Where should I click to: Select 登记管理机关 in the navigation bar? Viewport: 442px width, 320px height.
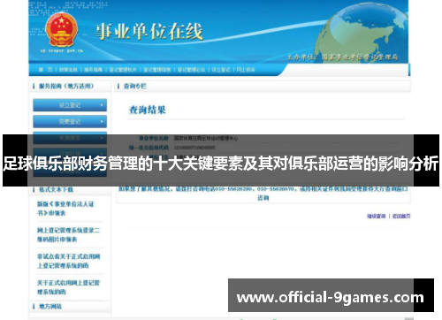[123, 70]
